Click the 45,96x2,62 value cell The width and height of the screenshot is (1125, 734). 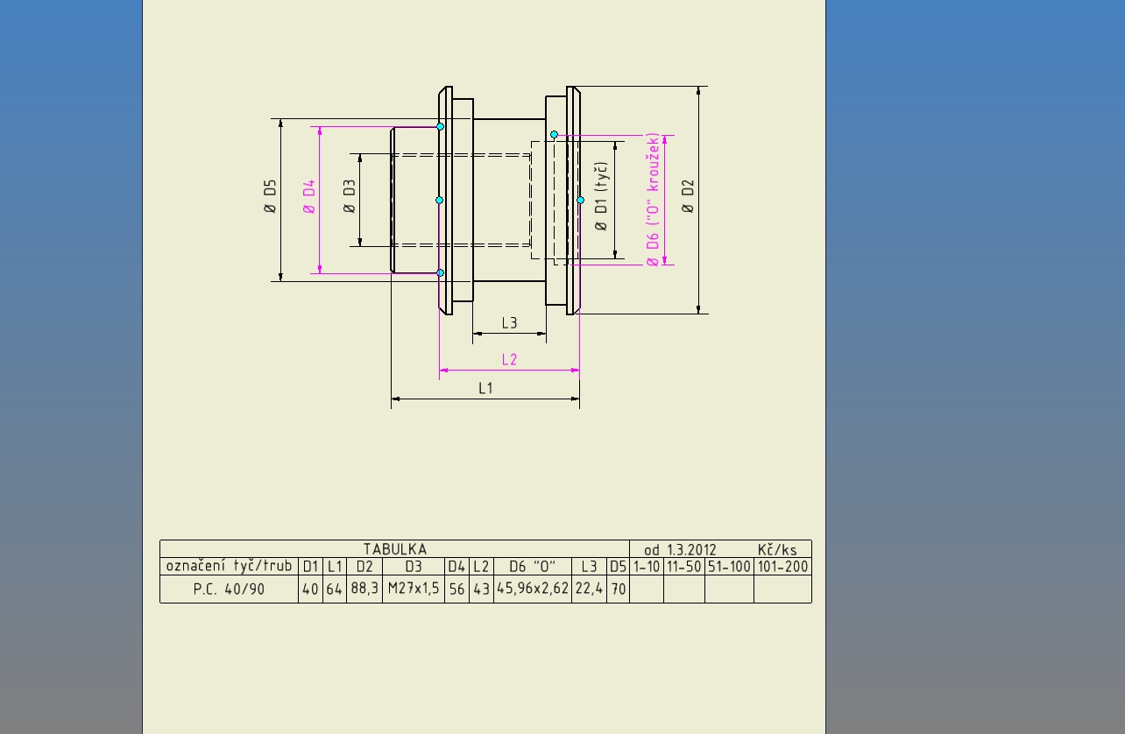pos(532,589)
